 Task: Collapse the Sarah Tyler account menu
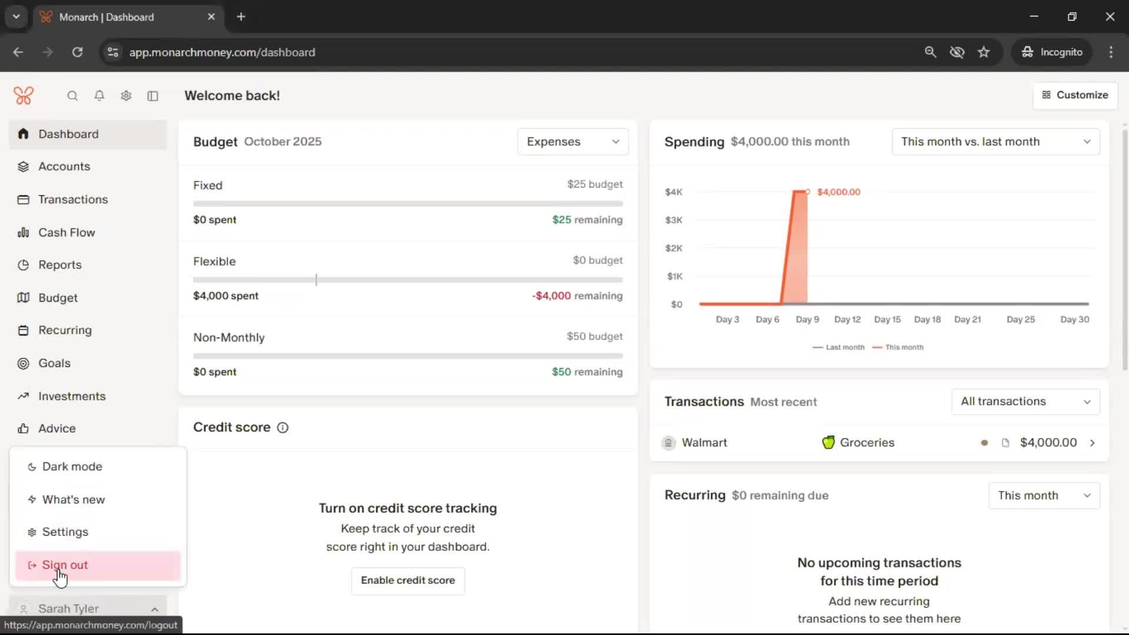coord(155,609)
